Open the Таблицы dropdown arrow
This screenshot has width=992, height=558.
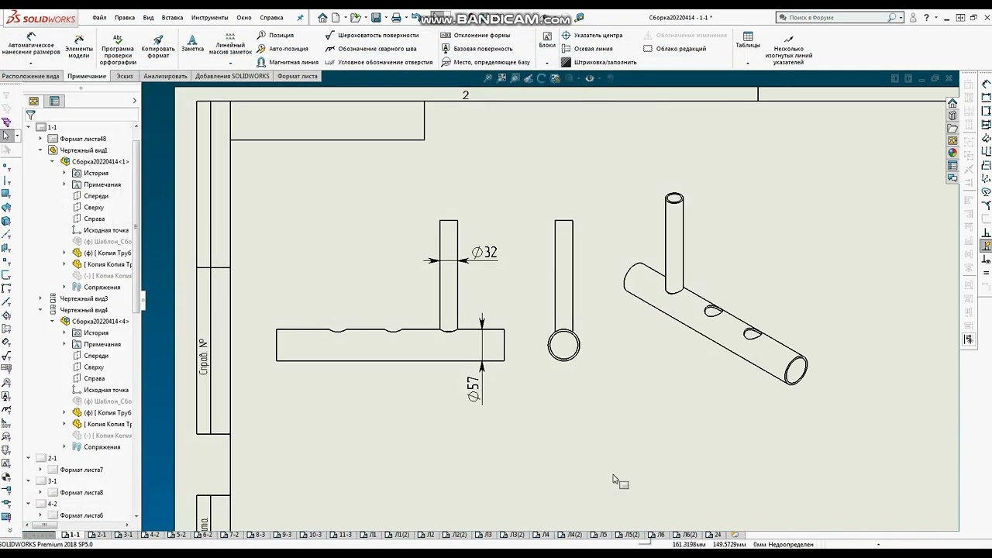pos(748,63)
